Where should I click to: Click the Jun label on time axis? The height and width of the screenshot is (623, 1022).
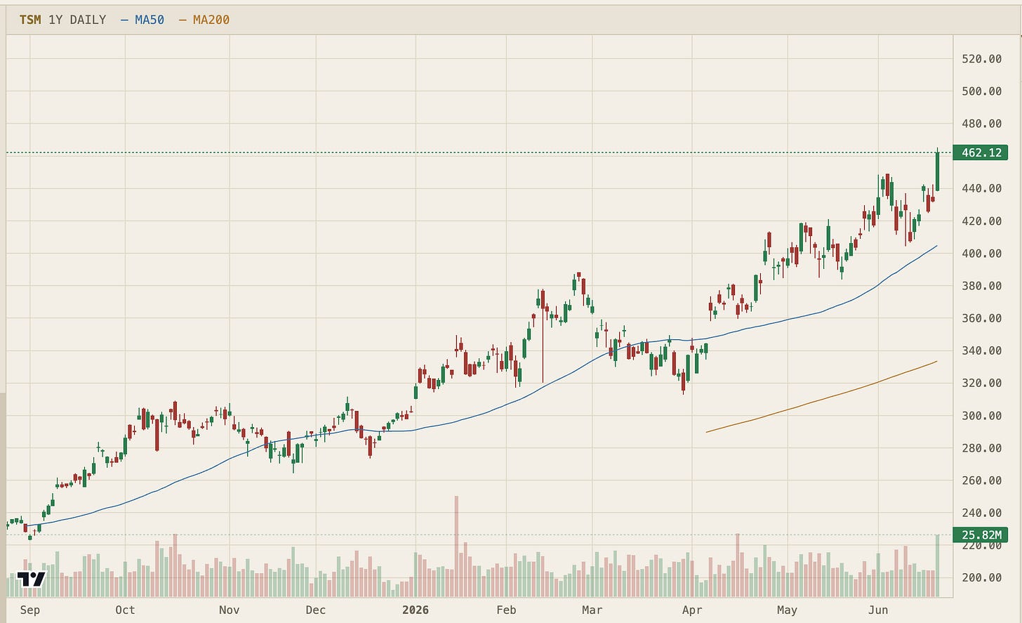pos(878,610)
